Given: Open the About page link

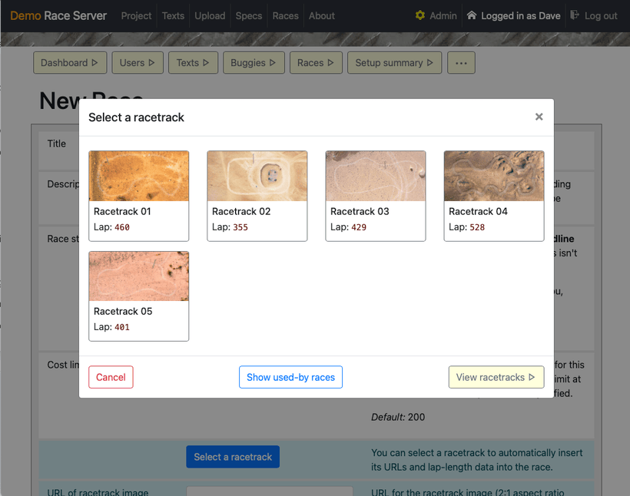Looking at the screenshot, I should pos(321,15).
